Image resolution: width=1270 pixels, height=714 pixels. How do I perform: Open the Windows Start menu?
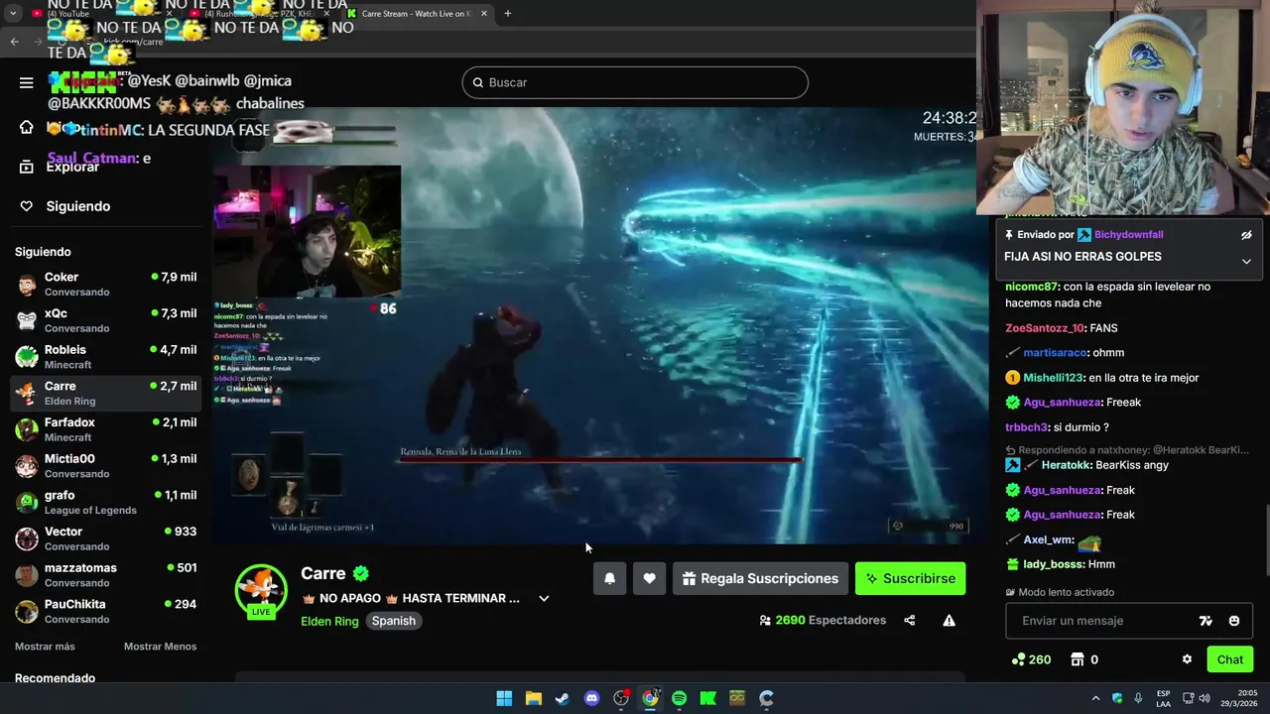(504, 698)
